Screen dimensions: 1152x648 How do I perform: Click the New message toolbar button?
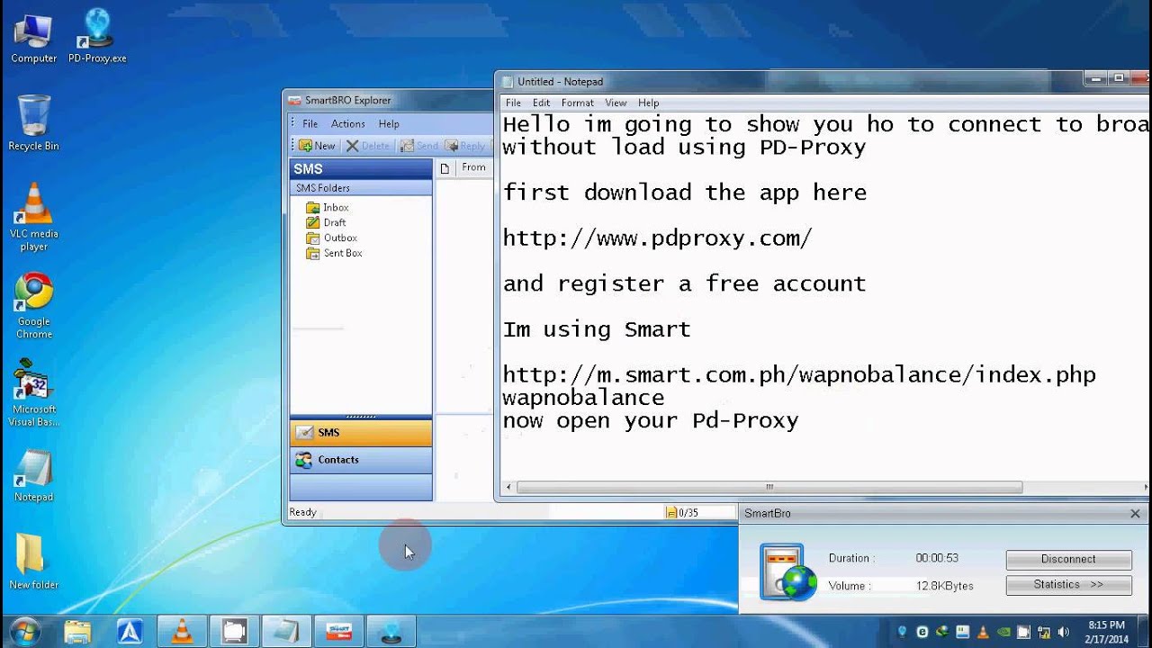coord(317,146)
